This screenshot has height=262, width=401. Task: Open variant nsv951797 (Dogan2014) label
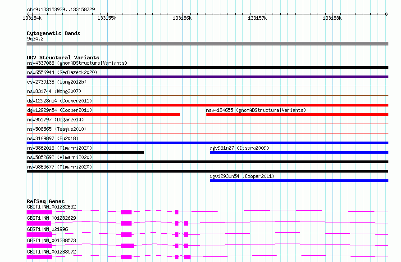(x=55, y=120)
